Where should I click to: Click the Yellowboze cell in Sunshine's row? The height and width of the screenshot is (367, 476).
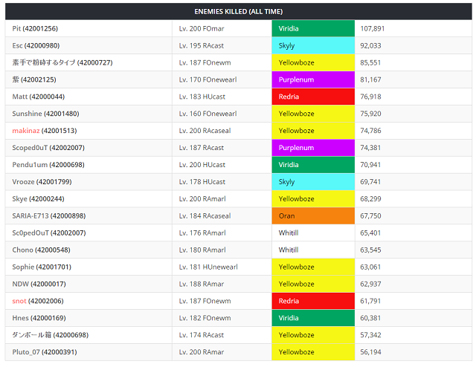[313, 114]
